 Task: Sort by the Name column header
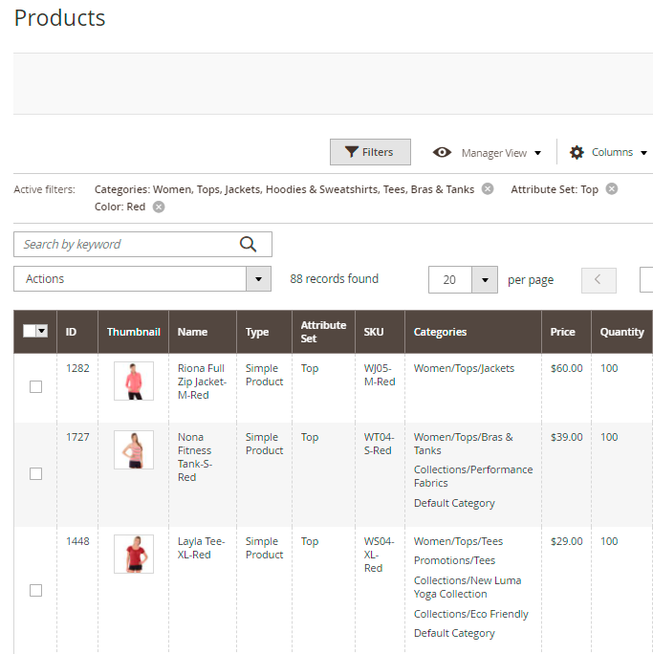click(192, 332)
